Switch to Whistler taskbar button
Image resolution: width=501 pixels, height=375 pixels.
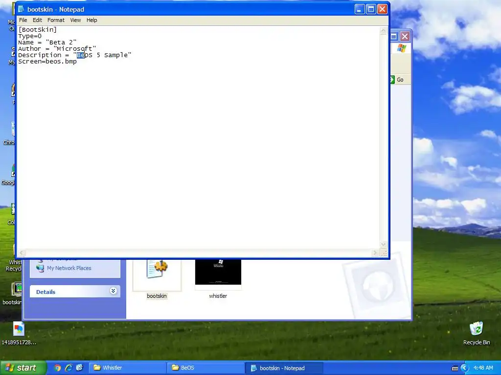tap(128, 368)
